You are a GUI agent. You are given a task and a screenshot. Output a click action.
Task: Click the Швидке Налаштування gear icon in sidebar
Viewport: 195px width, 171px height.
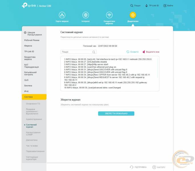pyautogui.click(x=25, y=32)
